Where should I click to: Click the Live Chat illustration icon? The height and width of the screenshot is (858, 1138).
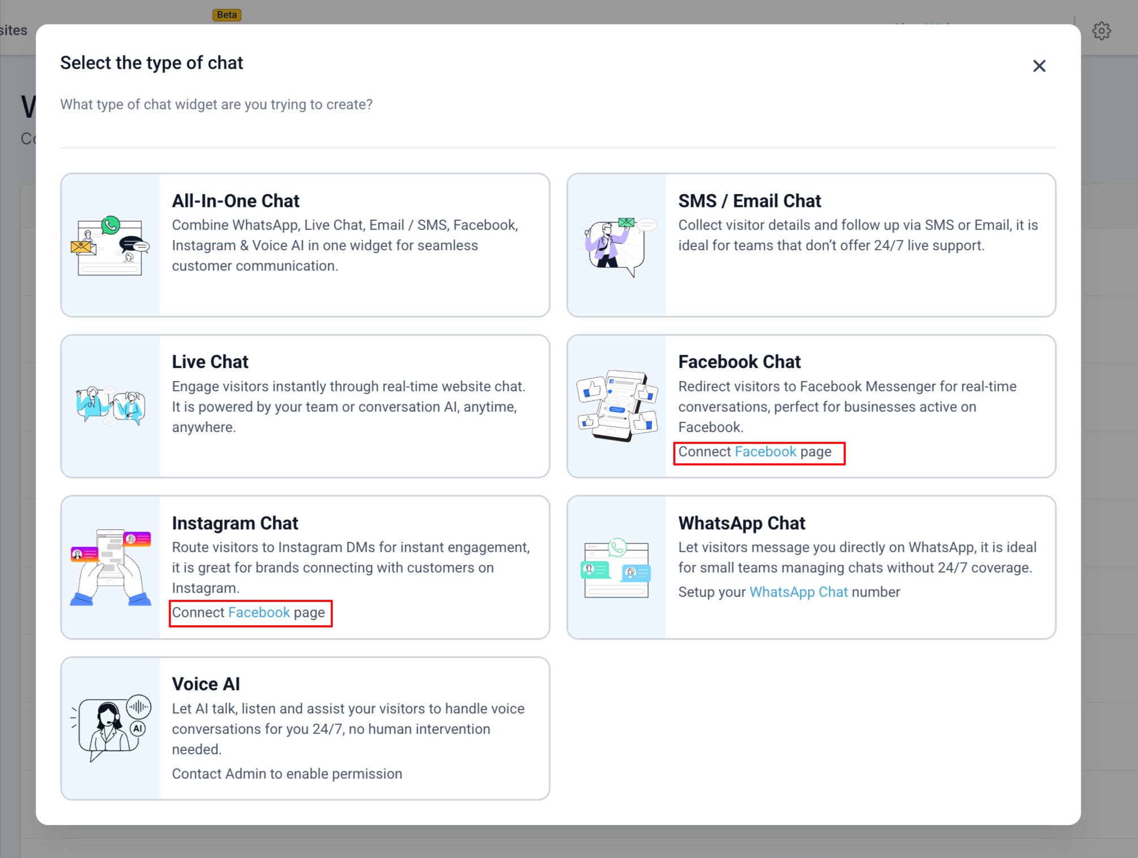click(x=110, y=406)
